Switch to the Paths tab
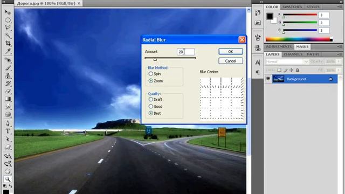 313,54
